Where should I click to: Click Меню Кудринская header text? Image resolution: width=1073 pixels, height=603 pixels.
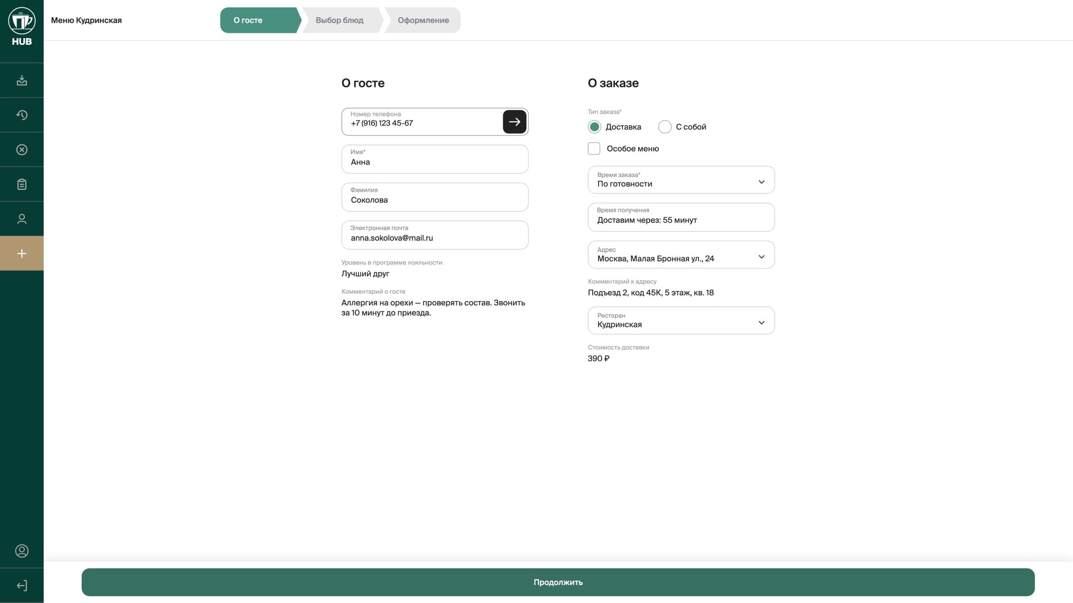click(86, 20)
